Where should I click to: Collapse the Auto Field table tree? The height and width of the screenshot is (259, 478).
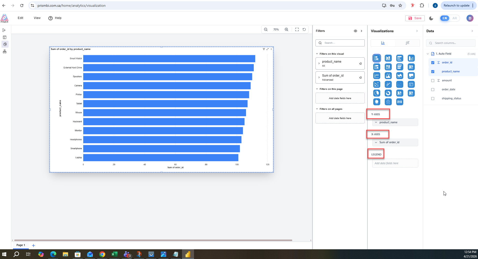click(x=428, y=54)
